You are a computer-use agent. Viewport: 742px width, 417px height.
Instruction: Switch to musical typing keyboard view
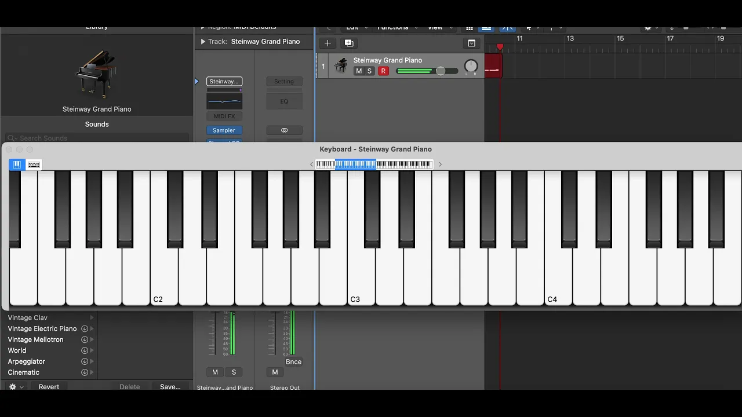point(34,164)
